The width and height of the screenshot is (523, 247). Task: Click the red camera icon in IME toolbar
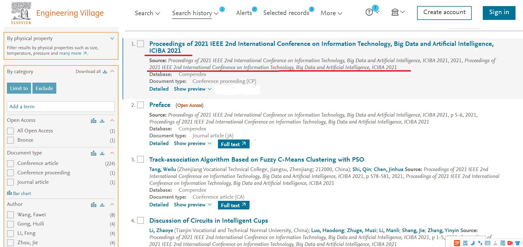[x=510, y=243]
